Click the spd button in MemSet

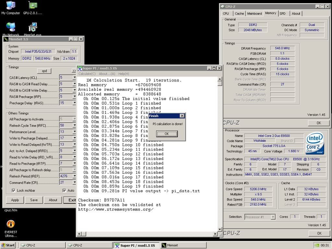tap(44, 71)
